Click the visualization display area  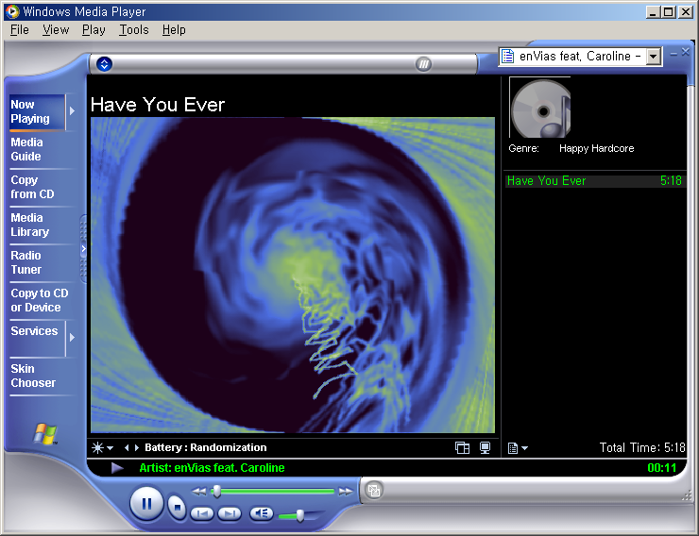tap(293, 275)
